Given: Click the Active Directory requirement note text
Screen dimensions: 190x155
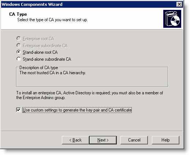Looking at the screenshot, I should pyautogui.click(x=90, y=95).
